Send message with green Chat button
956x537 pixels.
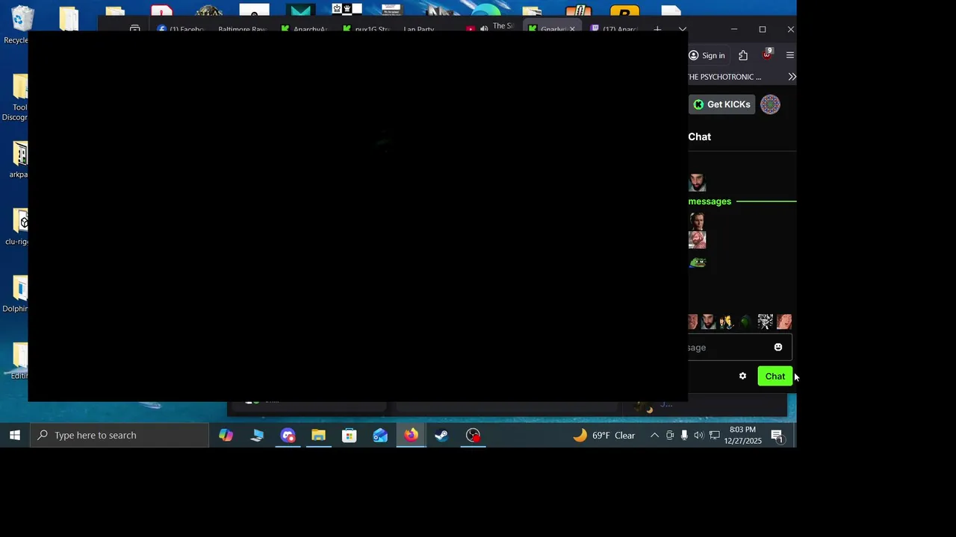tap(775, 376)
